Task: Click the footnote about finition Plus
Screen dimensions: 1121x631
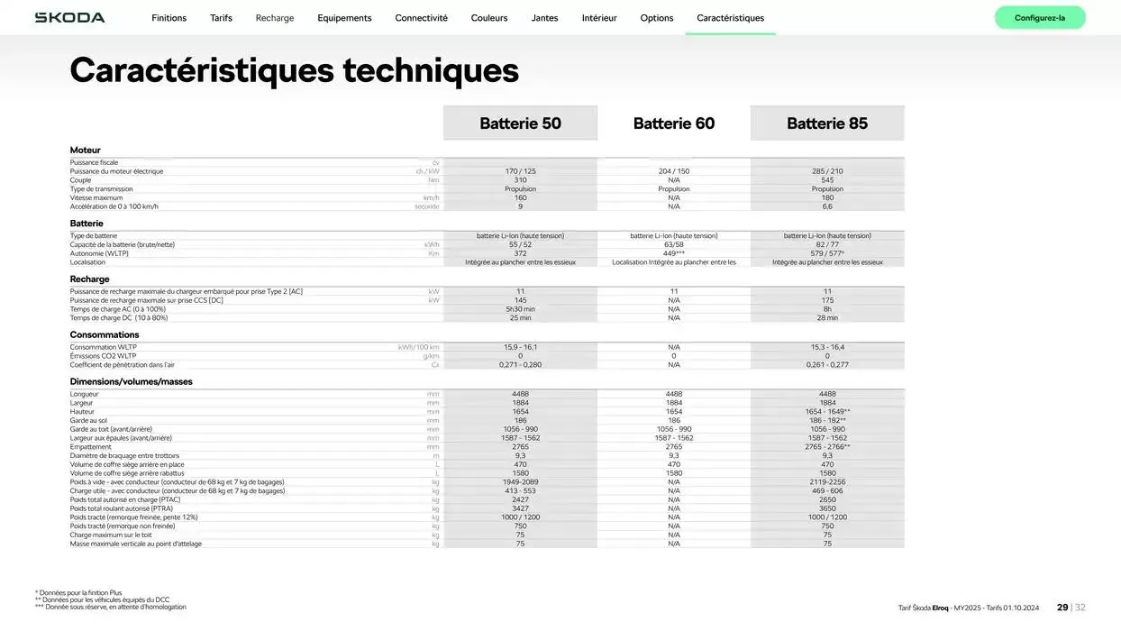Action: [x=79, y=592]
